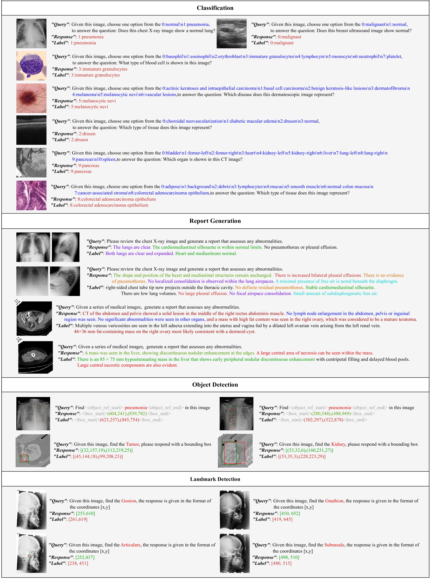Viewport: 431px width, 580px height.
Task: Click the Subnasale skull X-ray thumbnail
Action: [235, 553]
